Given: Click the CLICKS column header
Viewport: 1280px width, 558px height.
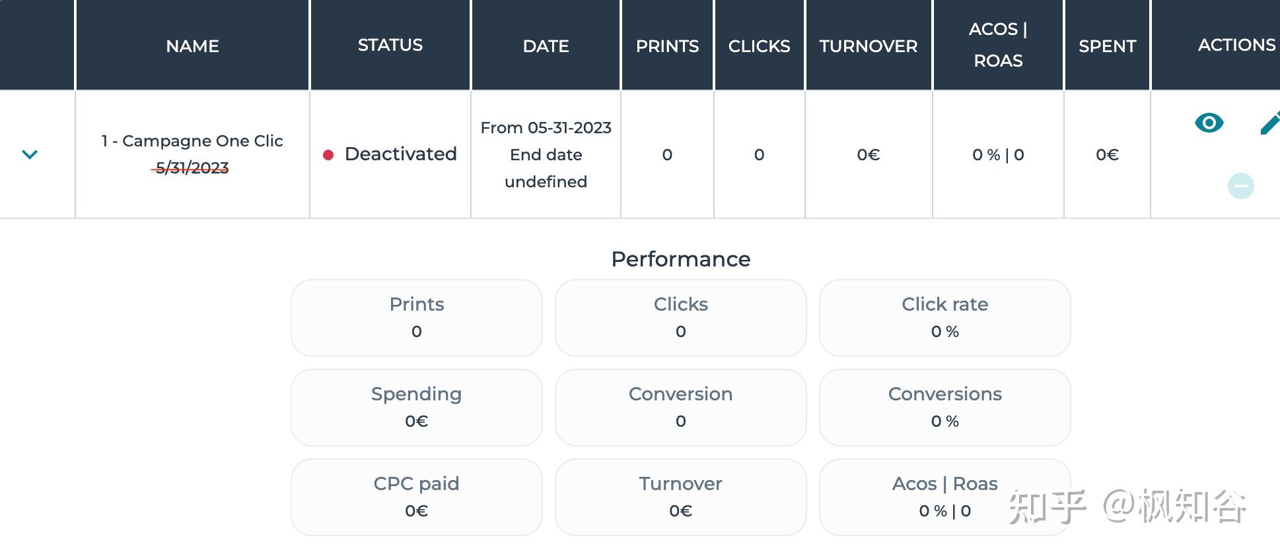Looking at the screenshot, I should [x=759, y=46].
